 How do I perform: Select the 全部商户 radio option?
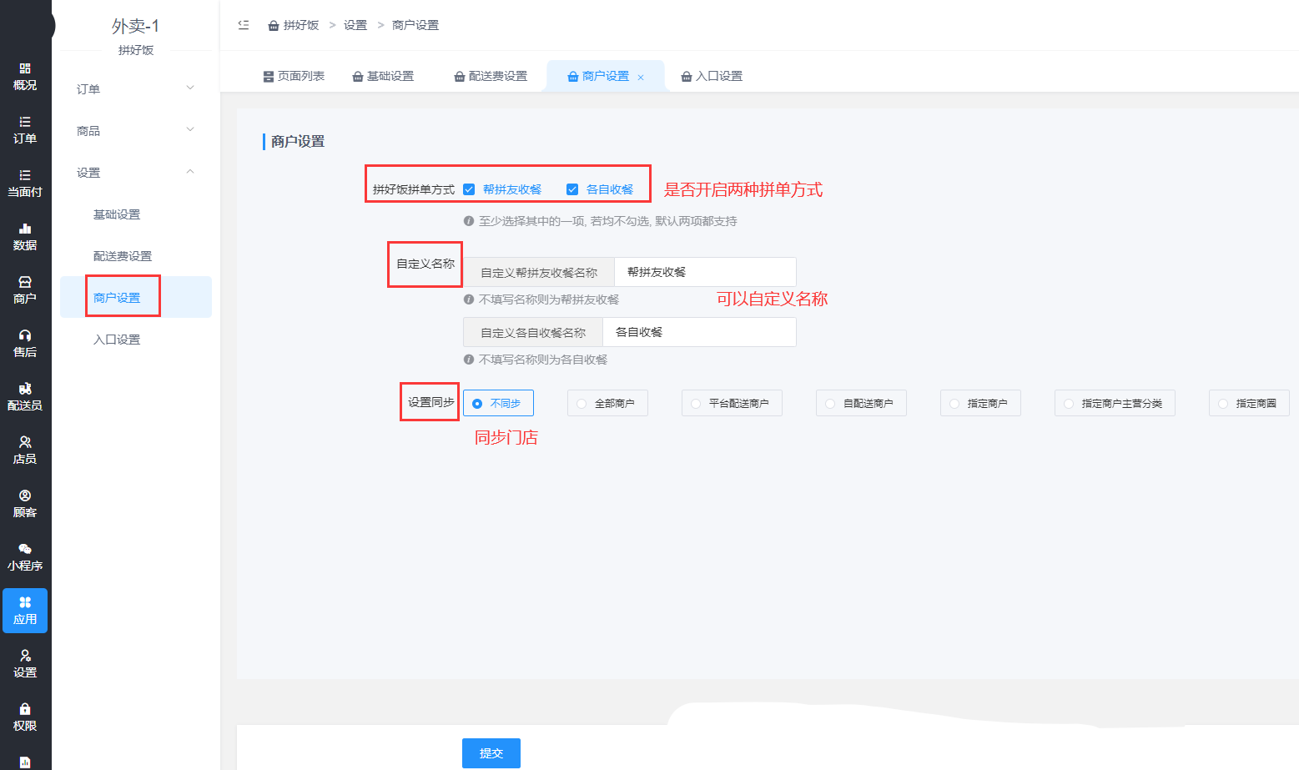607,403
